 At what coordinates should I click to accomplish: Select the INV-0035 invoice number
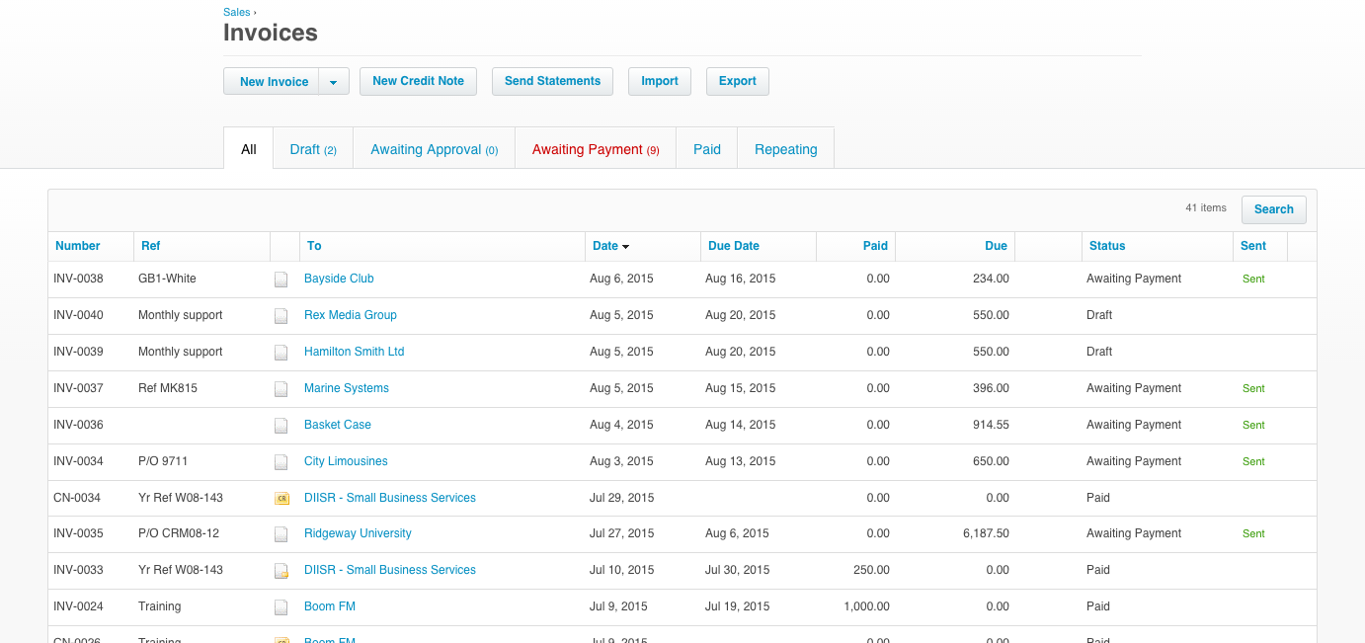[78, 533]
